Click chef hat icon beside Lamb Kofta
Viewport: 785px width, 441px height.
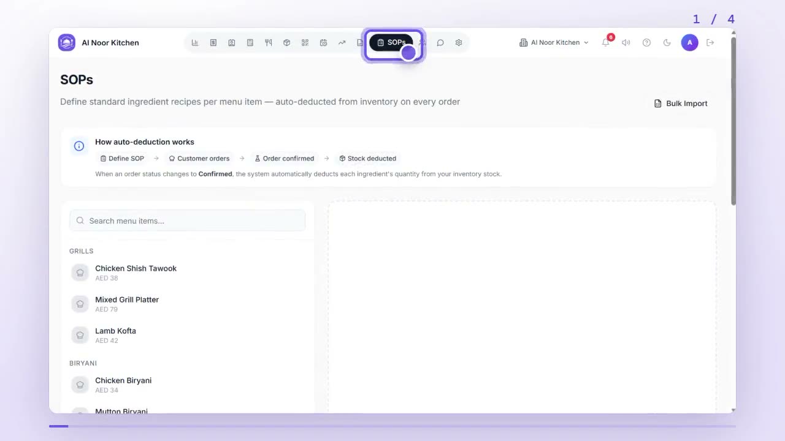80,335
